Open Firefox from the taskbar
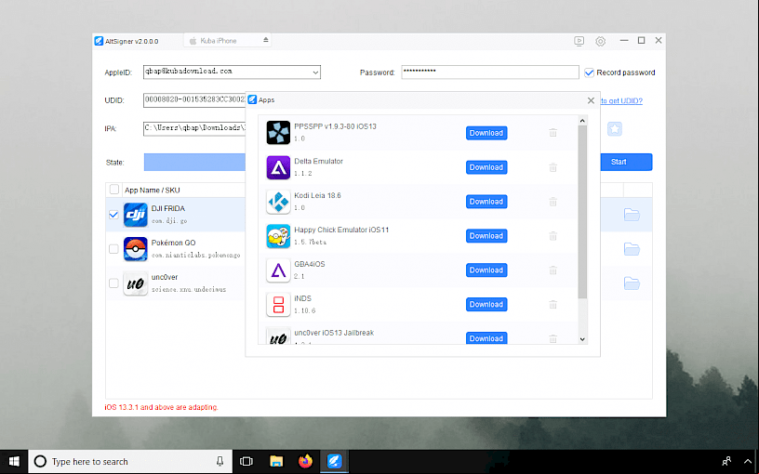 (305, 461)
